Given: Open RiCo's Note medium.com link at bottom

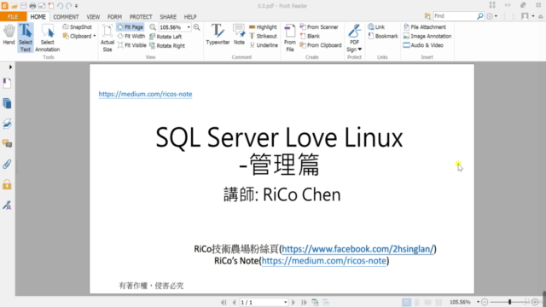Looking at the screenshot, I should pos(324,261).
